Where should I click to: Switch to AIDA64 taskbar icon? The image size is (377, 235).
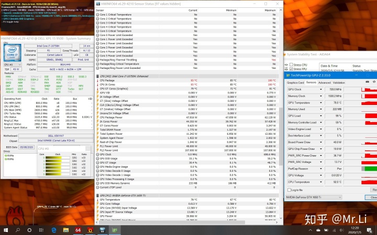(x=78, y=230)
